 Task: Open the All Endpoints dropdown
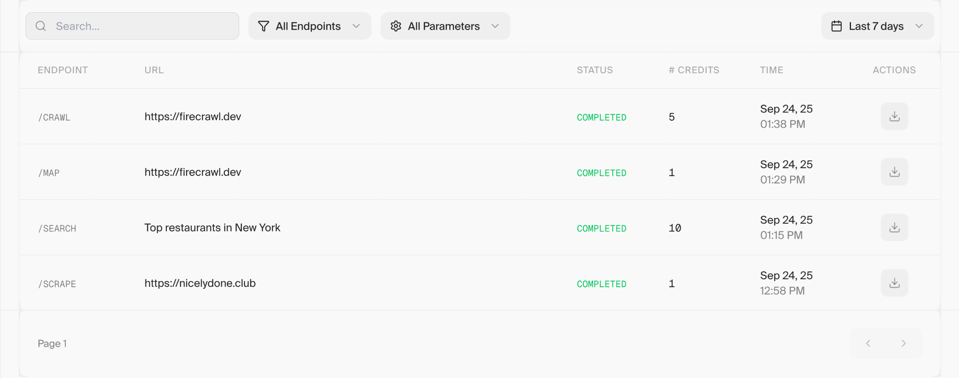pos(310,26)
